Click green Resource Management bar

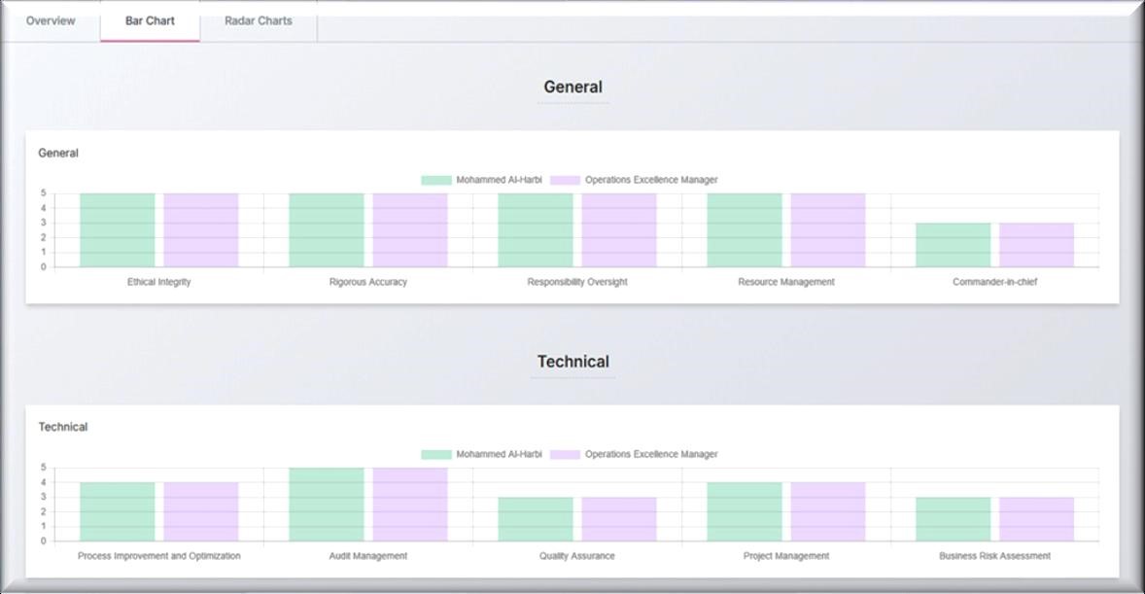click(x=745, y=230)
